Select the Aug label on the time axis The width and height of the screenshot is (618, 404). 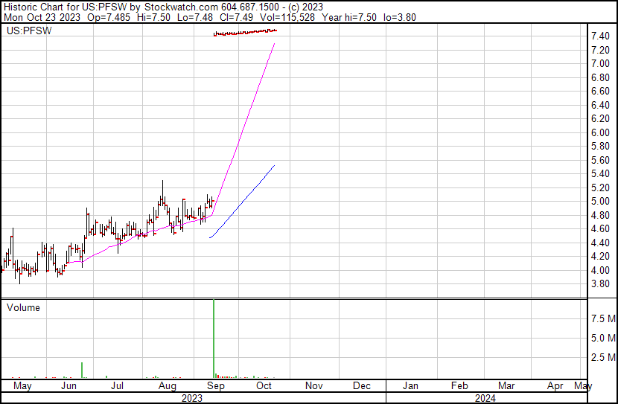pos(168,387)
